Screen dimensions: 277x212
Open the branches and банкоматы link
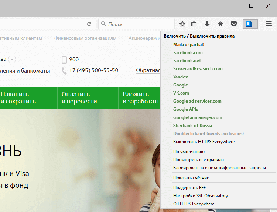(x=25, y=71)
